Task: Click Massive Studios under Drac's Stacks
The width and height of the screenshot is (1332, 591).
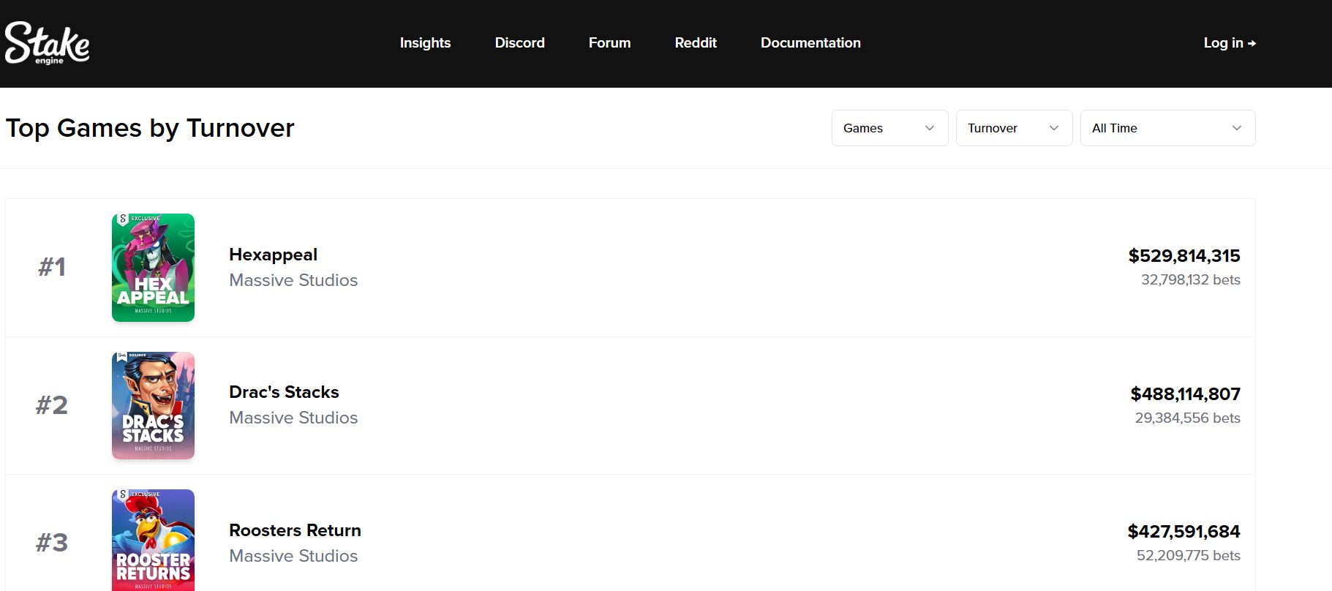Action: point(293,418)
